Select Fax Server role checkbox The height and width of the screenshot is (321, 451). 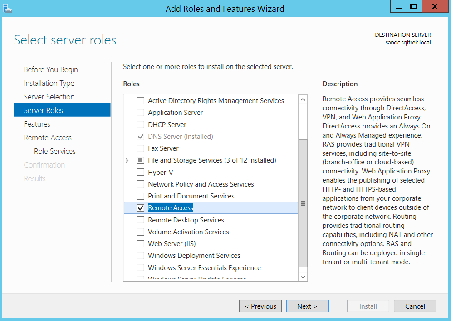coord(141,148)
